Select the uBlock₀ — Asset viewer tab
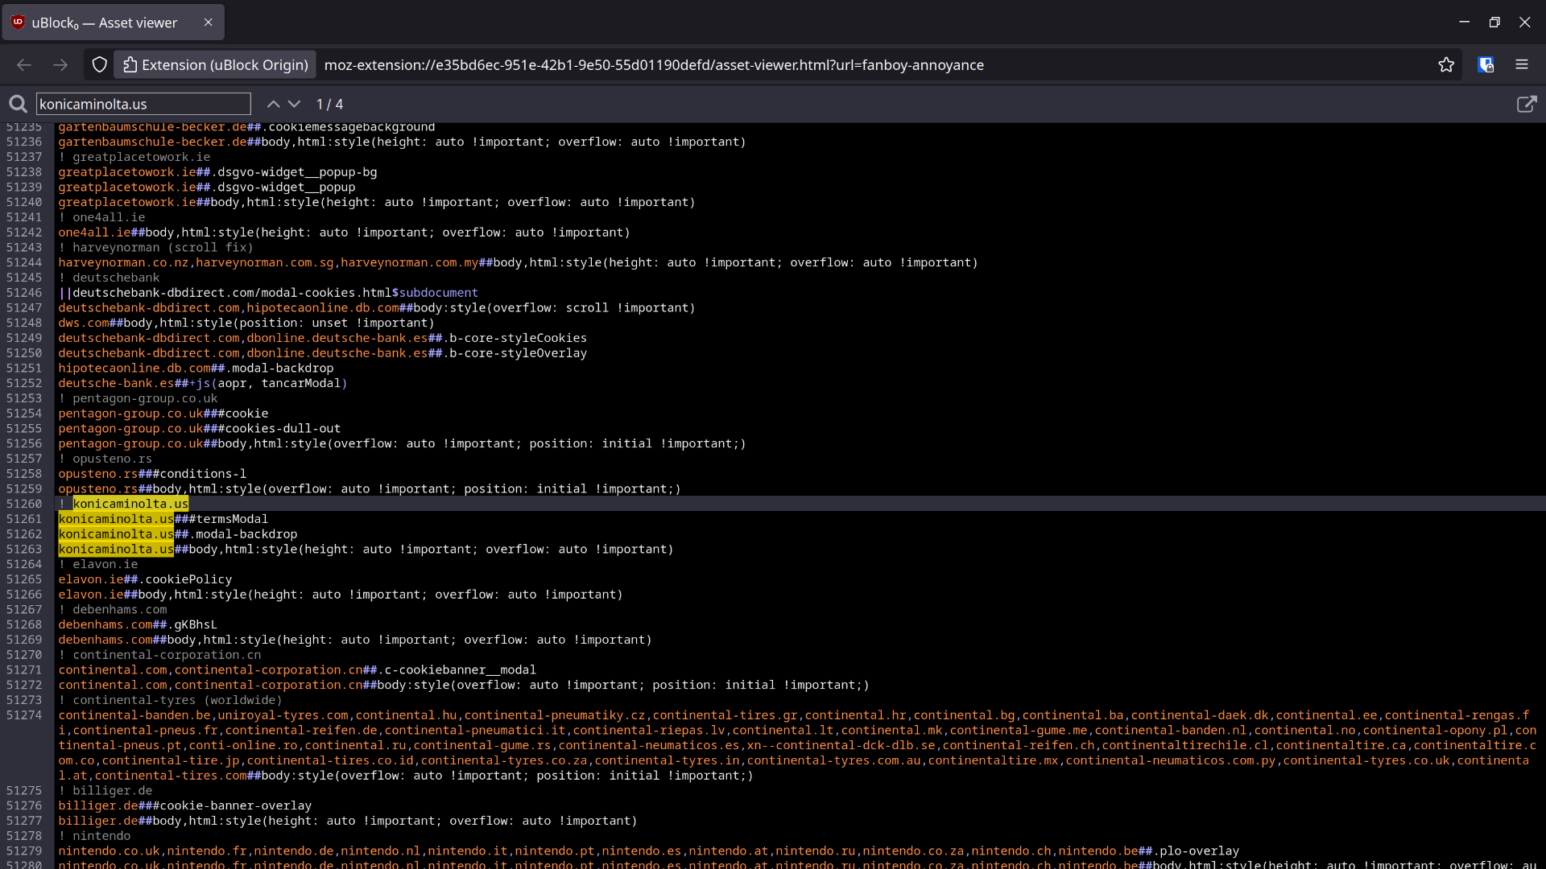 (x=105, y=22)
